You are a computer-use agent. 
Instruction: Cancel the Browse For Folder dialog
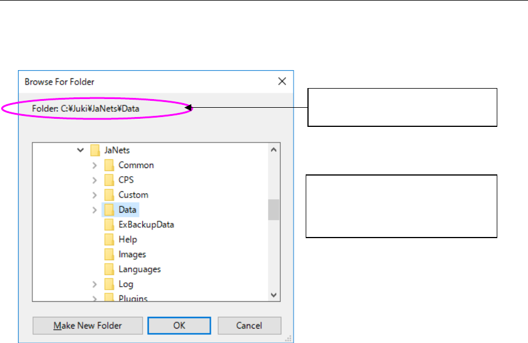coord(250,326)
